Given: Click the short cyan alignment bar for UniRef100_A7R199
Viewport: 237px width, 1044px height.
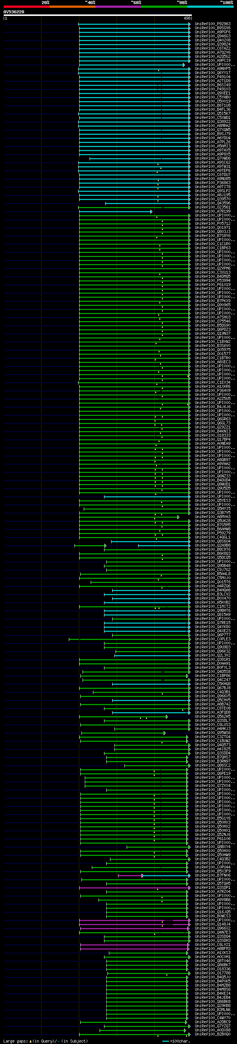Looking at the screenshot, I should 116,211.
